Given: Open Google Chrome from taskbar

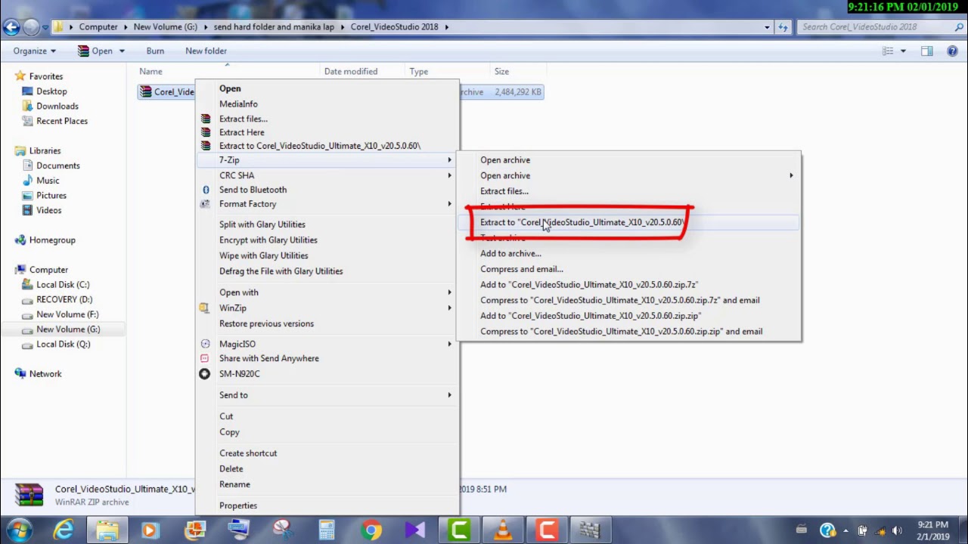Looking at the screenshot, I should pyautogui.click(x=371, y=530).
